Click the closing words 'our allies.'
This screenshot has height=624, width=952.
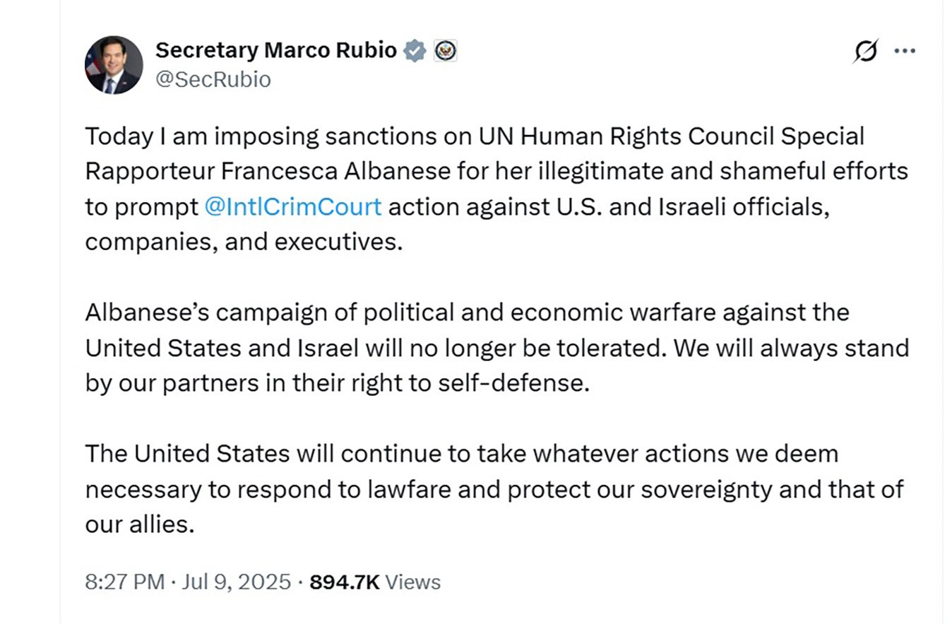point(139,525)
